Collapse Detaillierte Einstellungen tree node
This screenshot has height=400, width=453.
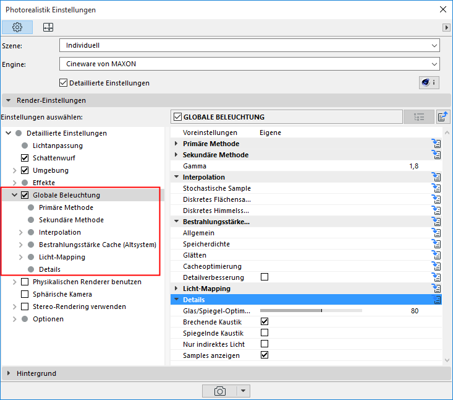pyautogui.click(x=9, y=133)
